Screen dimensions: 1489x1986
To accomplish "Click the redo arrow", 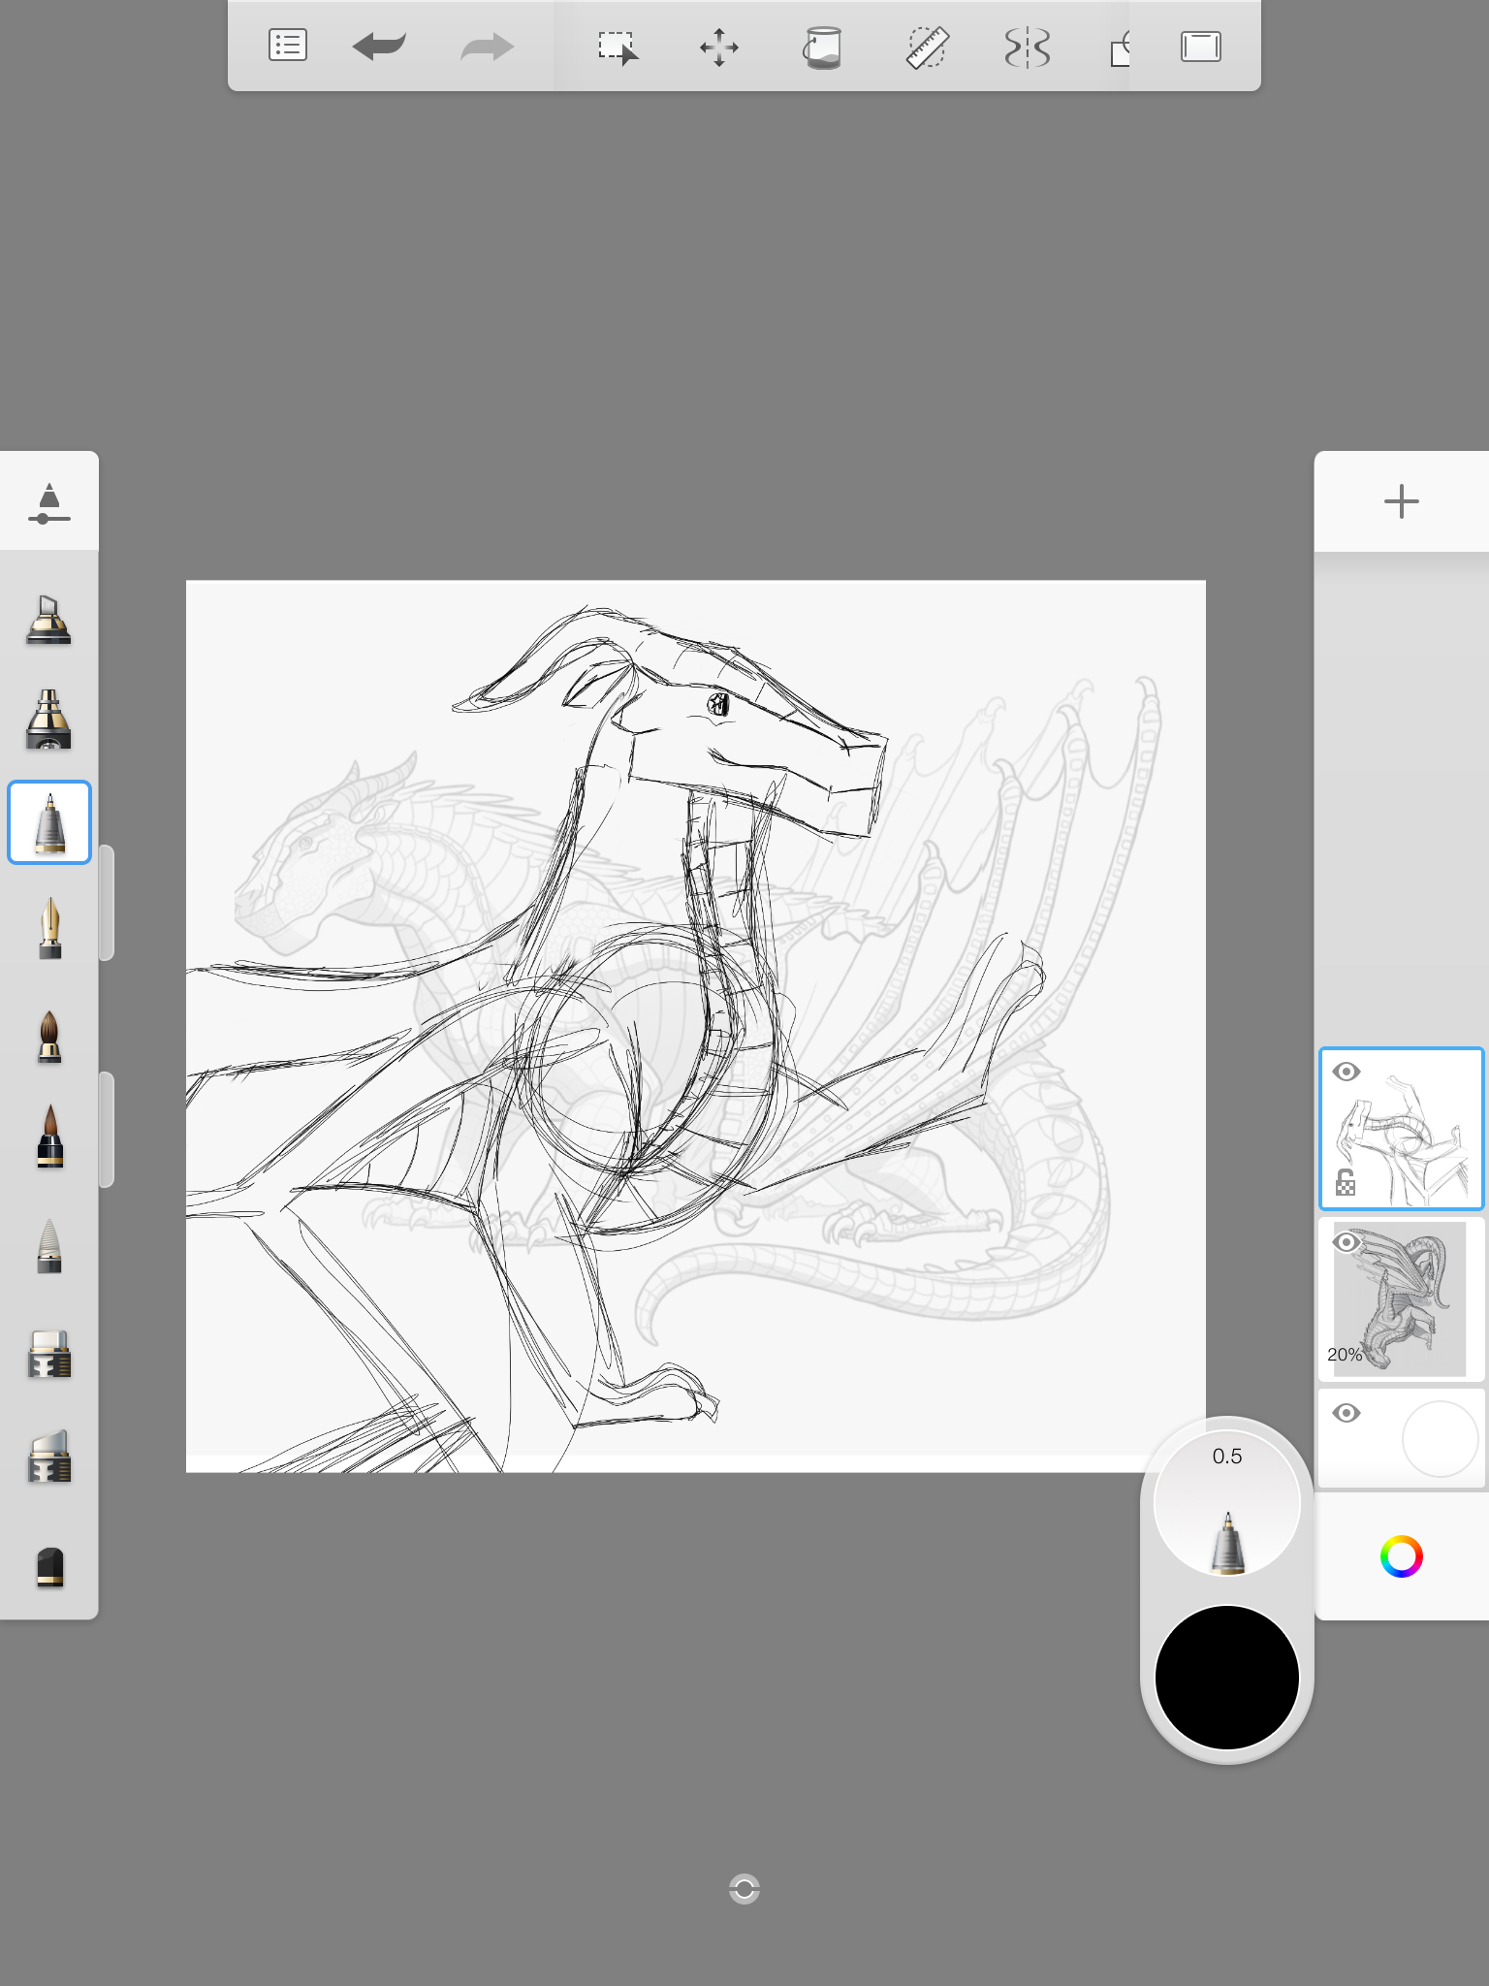I will tap(487, 46).
